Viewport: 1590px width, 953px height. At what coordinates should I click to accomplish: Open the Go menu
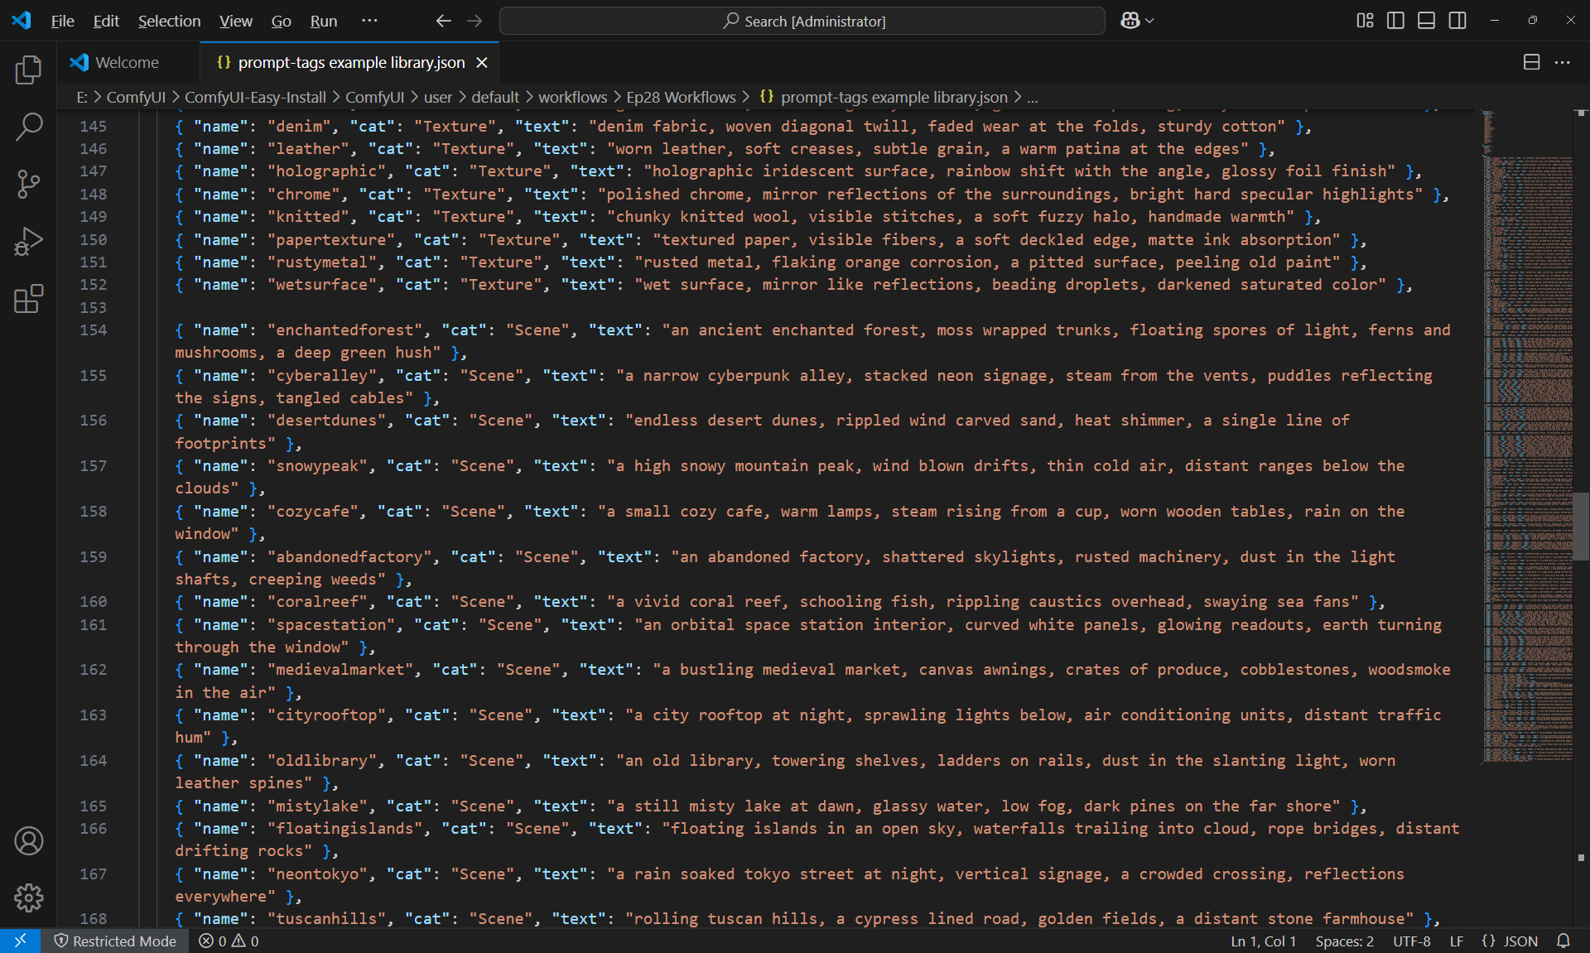(282, 21)
